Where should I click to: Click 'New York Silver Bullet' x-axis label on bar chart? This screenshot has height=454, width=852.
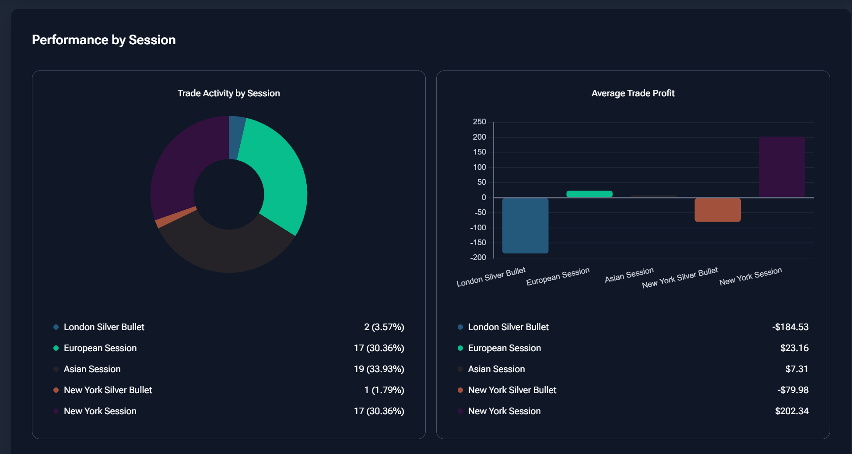pyautogui.click(x=680, y=278)
